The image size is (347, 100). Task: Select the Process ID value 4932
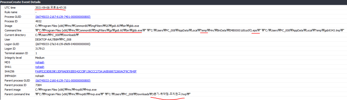pyautogui.click(x=38, y=21)
